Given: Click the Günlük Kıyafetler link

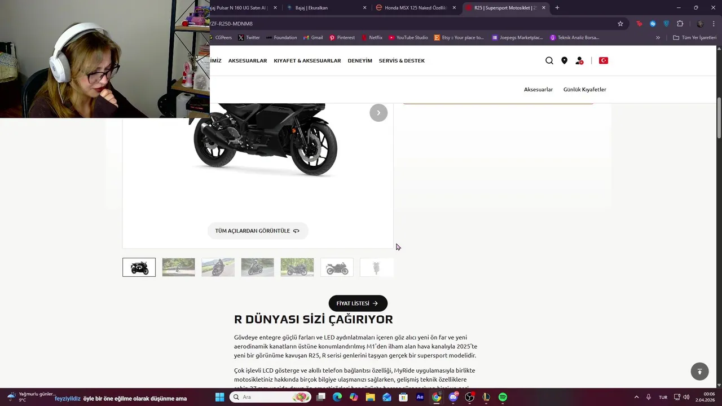Looking at the screenshot, I should pos(585,90).
